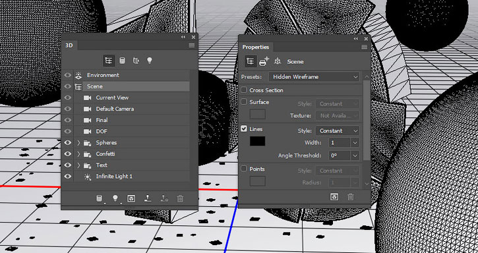The width and height of the screenshot is (478, 253).
Task: Filter by meshes in 3D panel
Action: (122, 61)
